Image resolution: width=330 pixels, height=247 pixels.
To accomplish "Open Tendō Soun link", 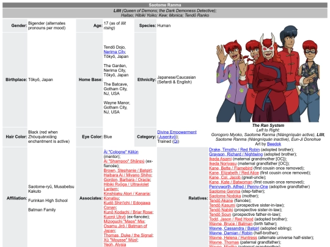I will pyautogui.click(x=220, y=214).
